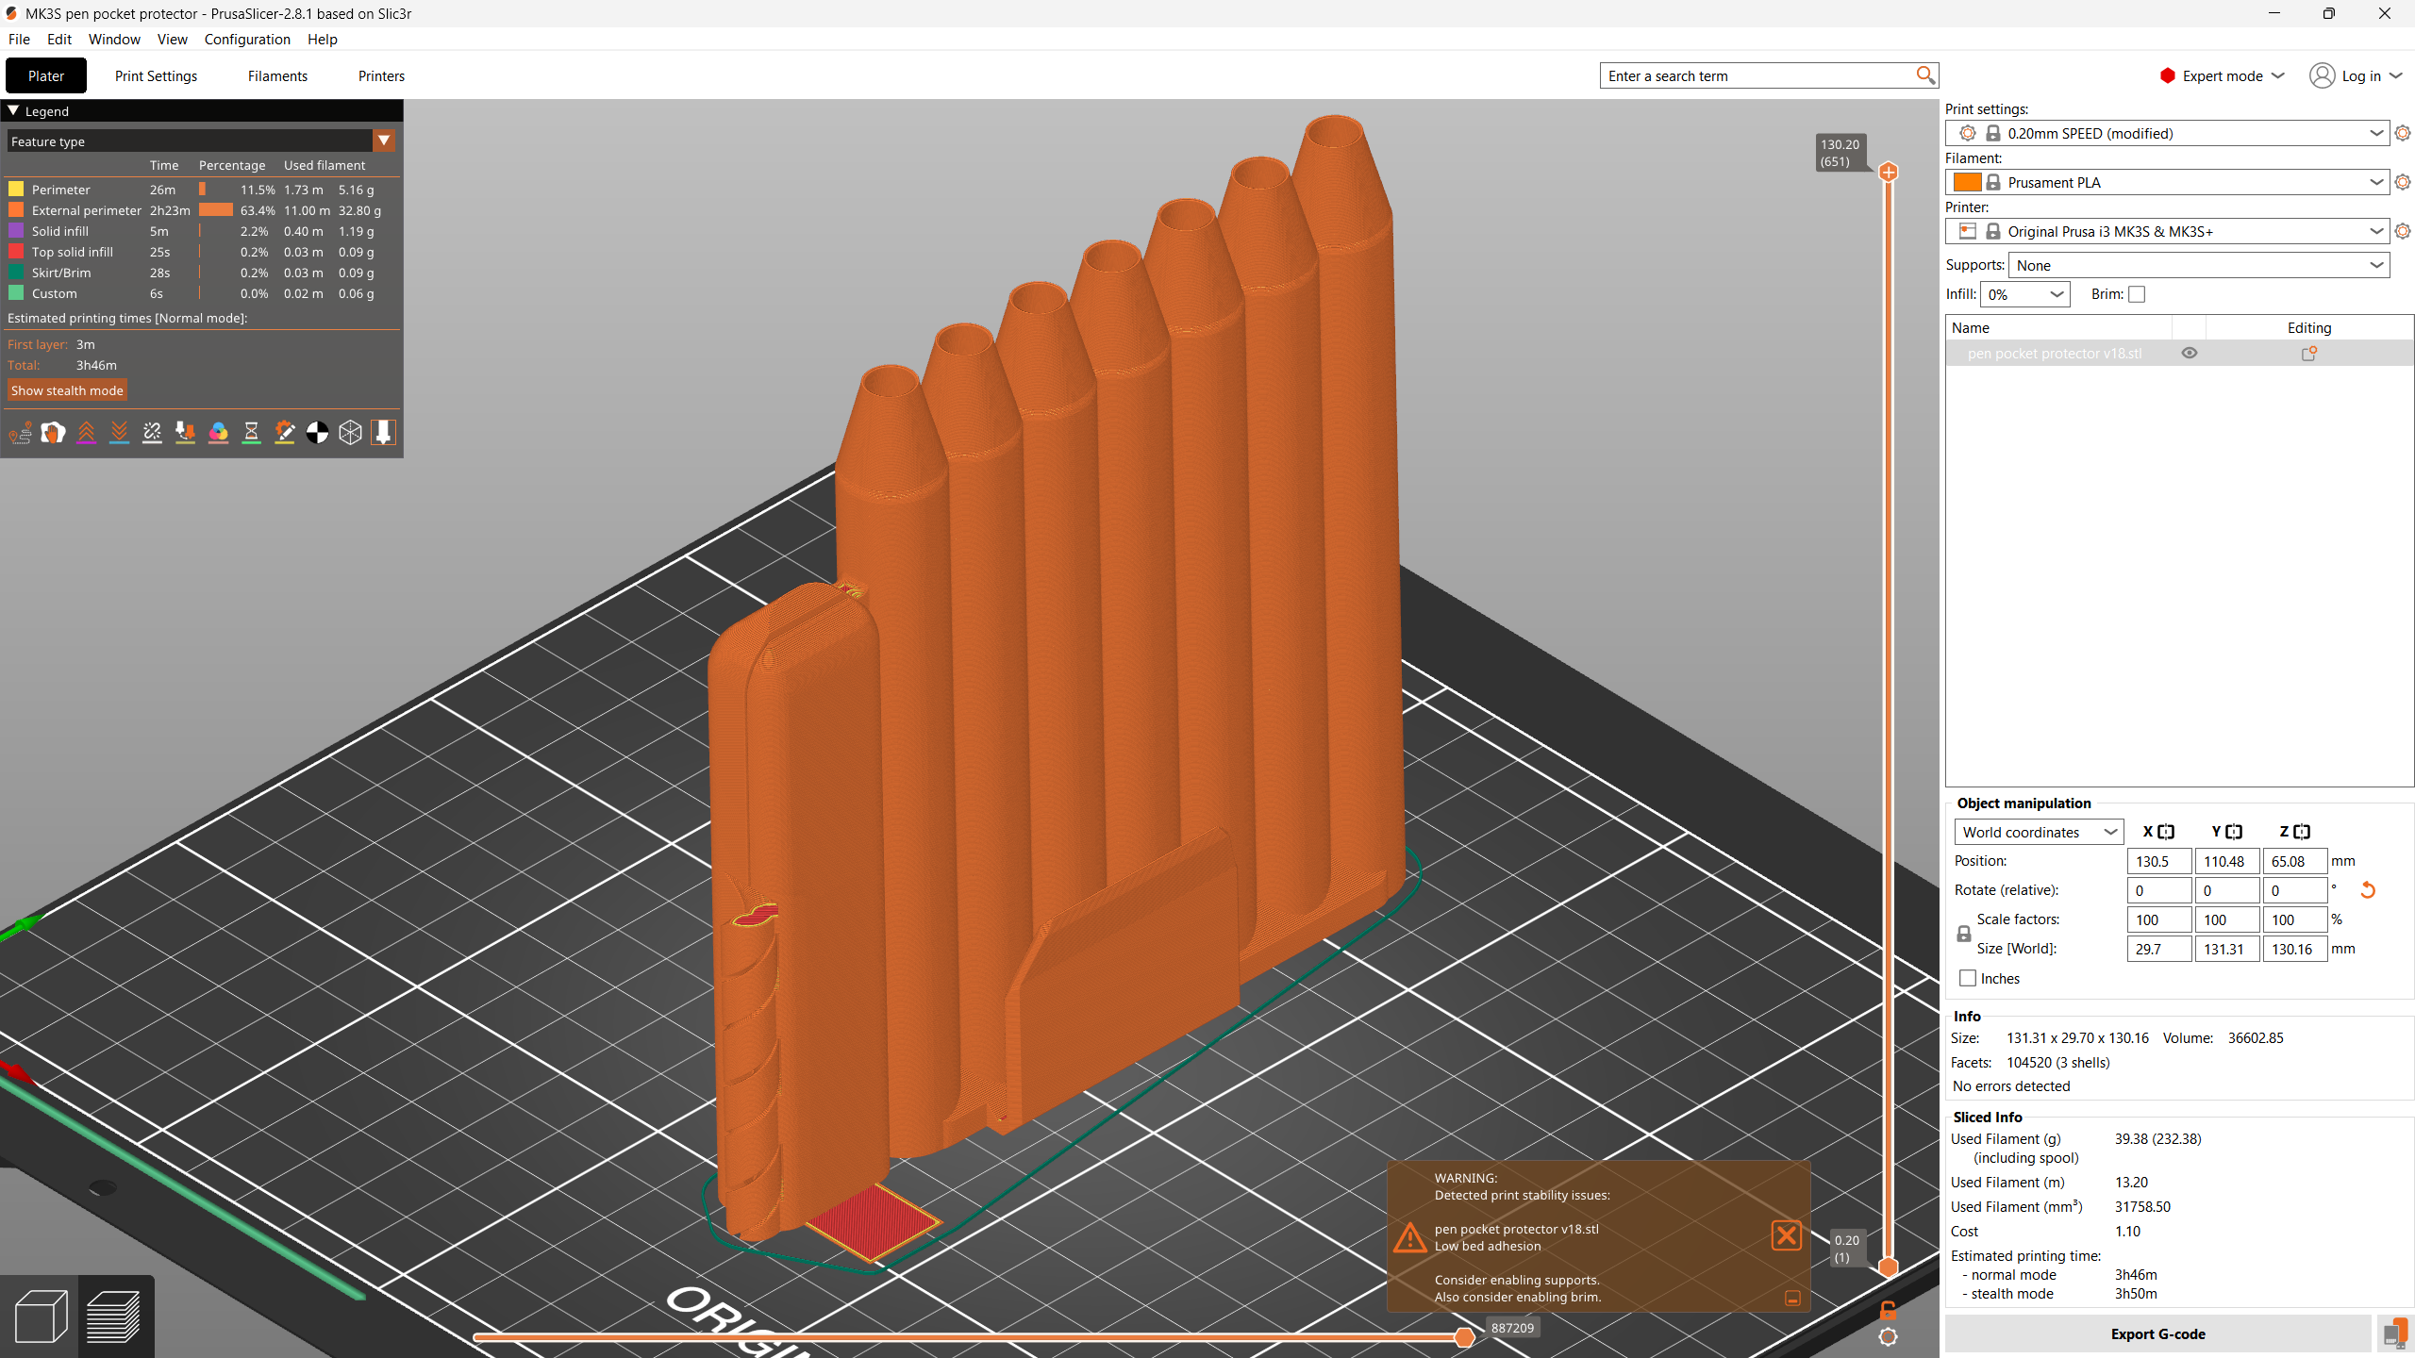Viewport: 2415px width, 1358px height.
Task: Click the export to removable drive icon
Action: [x=2394, y=1333]
